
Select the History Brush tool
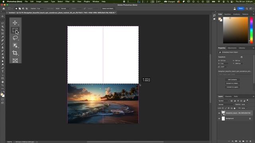coord(2,51)
